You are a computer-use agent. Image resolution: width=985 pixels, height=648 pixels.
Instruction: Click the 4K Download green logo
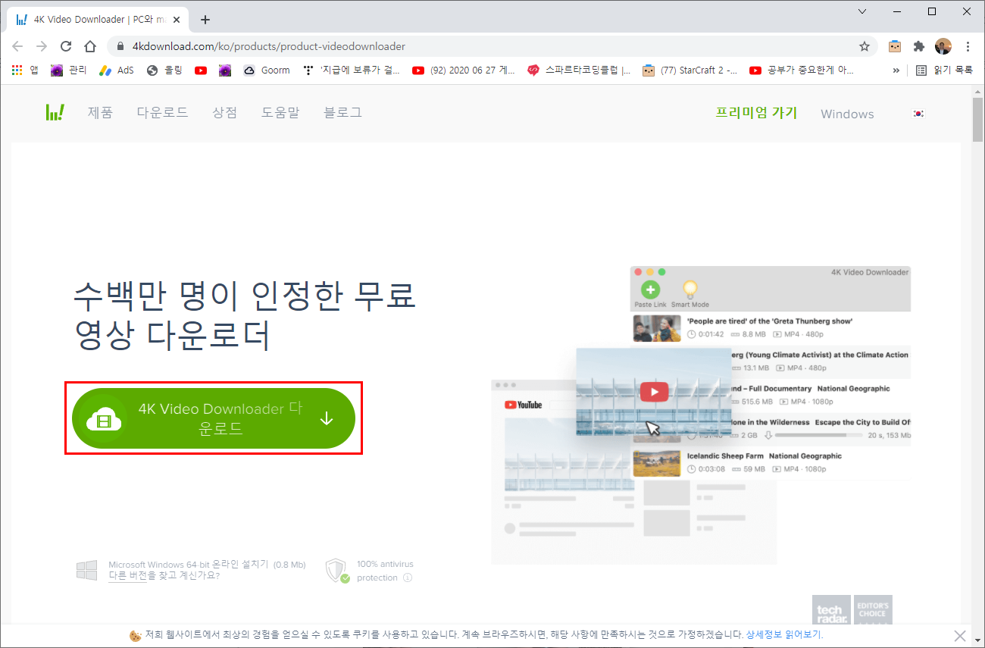click(55, 112)
